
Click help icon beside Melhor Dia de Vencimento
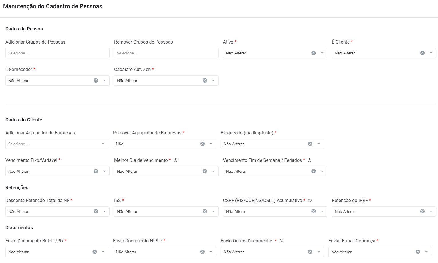(176, 160)
